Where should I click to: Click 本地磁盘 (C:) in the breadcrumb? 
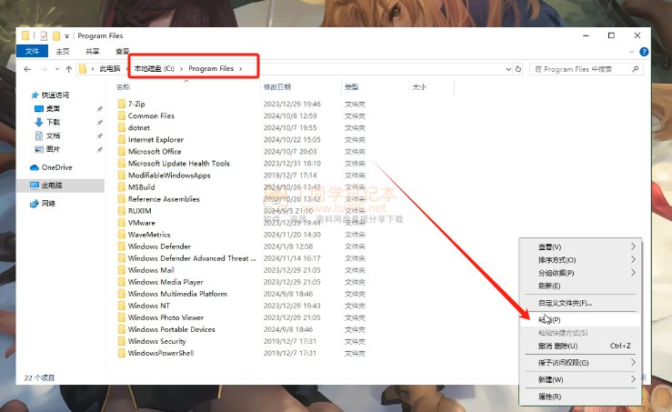tap(154, 69)
